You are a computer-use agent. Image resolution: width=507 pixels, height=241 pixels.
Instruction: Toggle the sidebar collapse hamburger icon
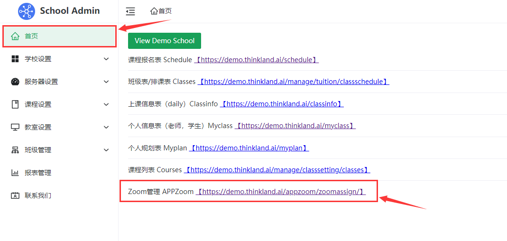(x=130, y=11)
